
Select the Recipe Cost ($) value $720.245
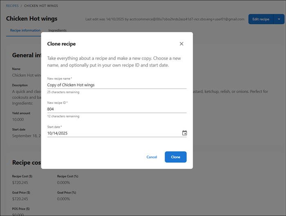(x=20, y=182)
